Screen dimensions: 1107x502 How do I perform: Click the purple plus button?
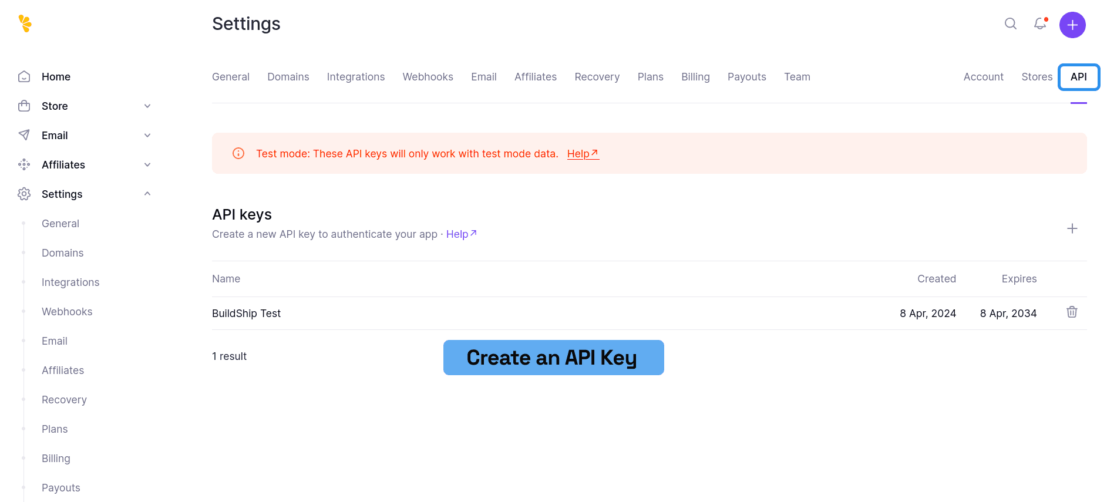coord(1072,25)
